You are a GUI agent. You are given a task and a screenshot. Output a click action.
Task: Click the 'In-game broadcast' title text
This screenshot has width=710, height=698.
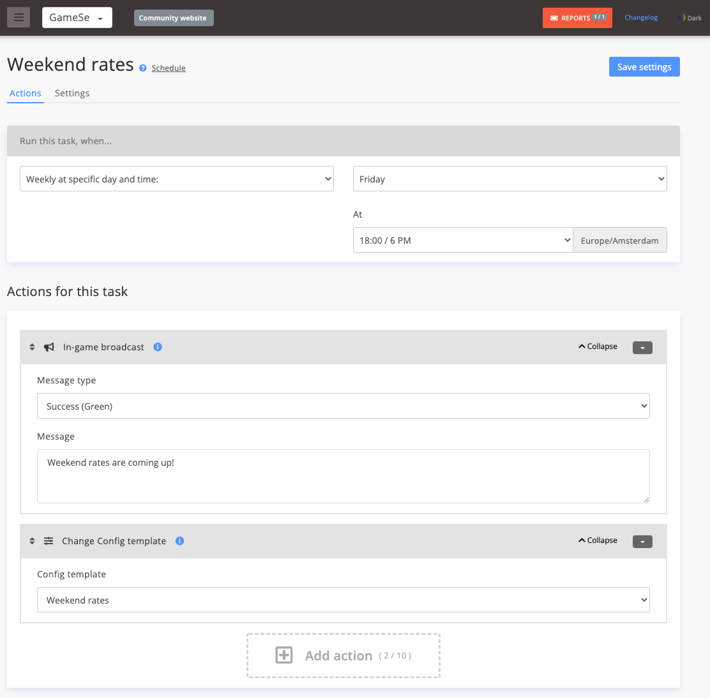103,347
